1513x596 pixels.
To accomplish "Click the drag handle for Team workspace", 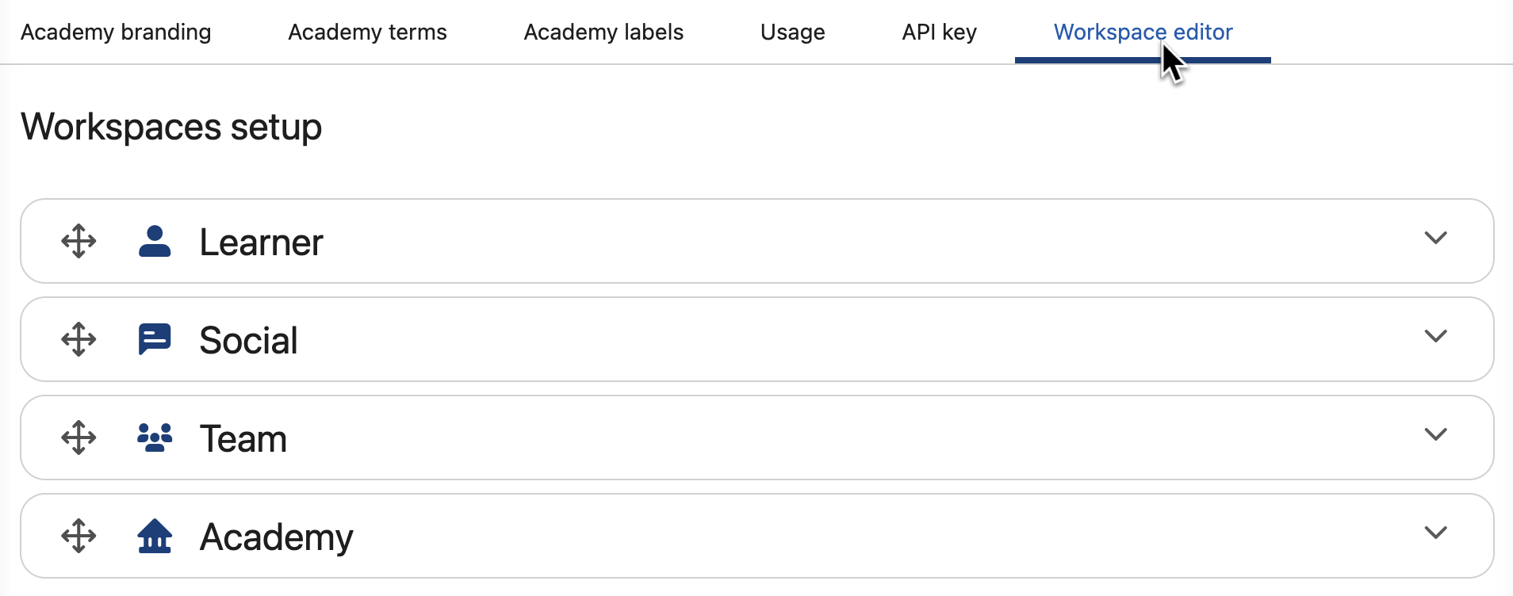I will pyautogui.click(x=78, y=437).
